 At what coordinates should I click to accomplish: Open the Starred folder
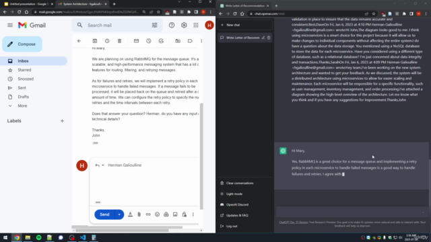pyautogui.click(x=24, y=70)
